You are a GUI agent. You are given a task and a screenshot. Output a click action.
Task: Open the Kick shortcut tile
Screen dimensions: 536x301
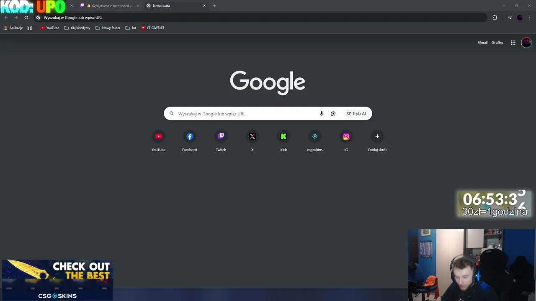[x=283, y=141]
